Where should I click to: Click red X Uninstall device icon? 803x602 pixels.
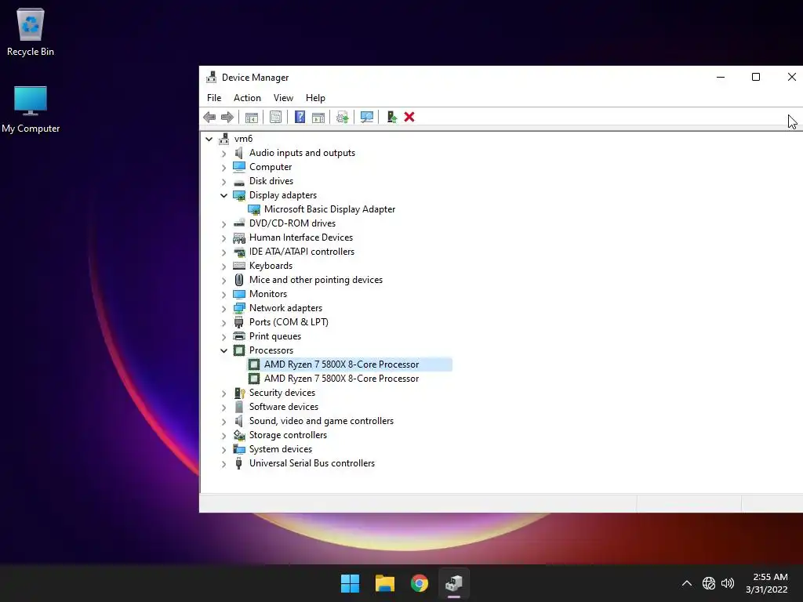point(409,118)
